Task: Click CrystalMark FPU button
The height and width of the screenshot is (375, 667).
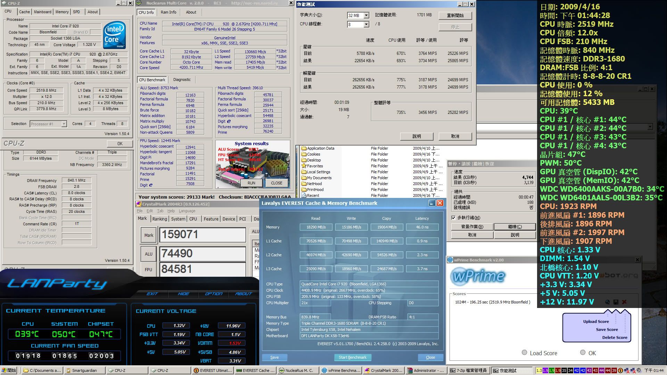Action: pos(149,269)
